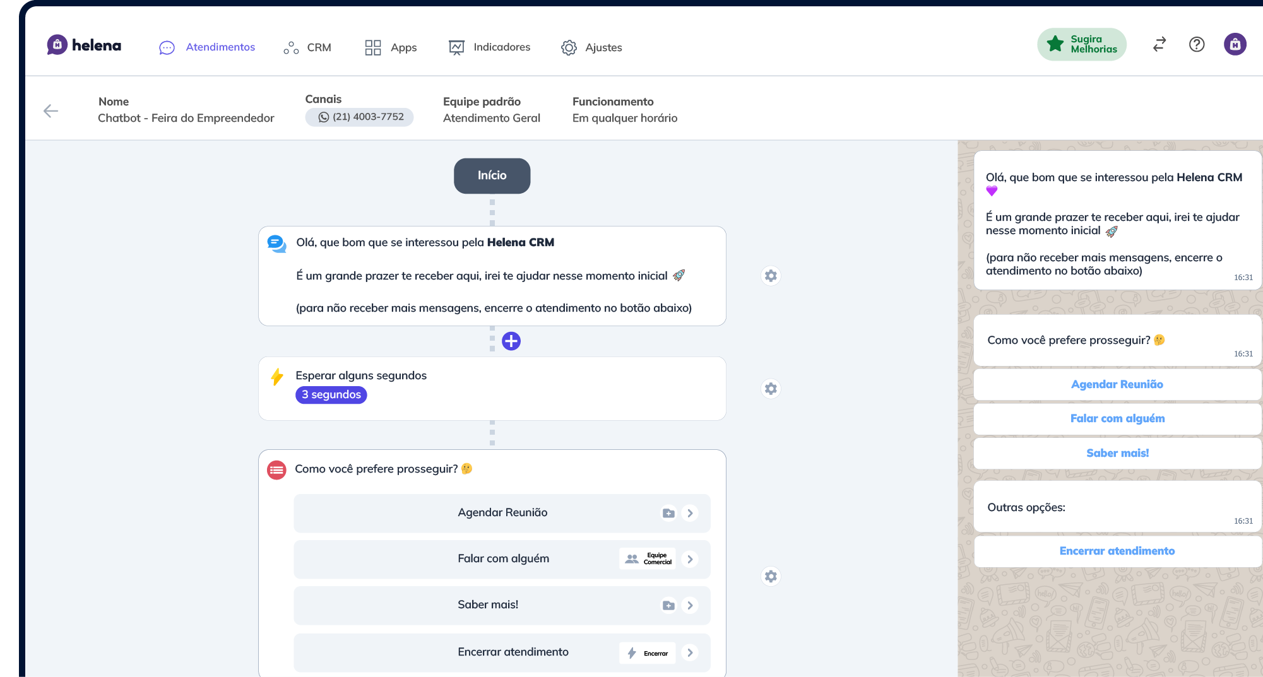Image resolution: width=1263 pixels, height=677 pixels.
Task: Select Saber mais! option in flow
Action: (x=502, y=605)
